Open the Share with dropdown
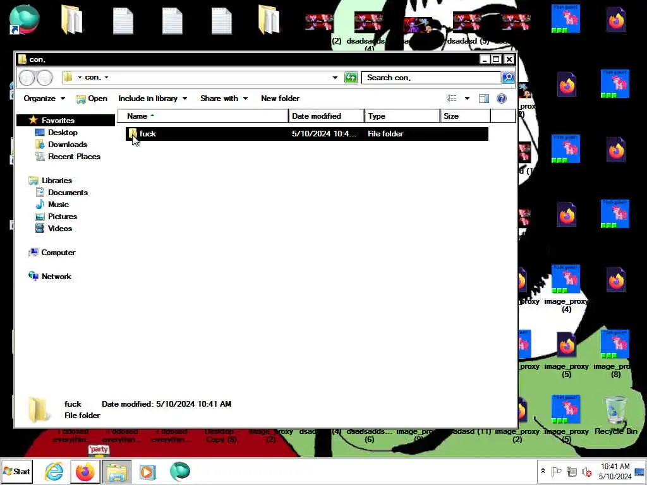The height and width of the screenshot is (485, 647). 224,99
